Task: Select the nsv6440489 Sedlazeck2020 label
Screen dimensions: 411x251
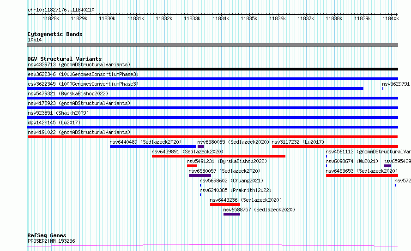Action: tap(145, 142)
